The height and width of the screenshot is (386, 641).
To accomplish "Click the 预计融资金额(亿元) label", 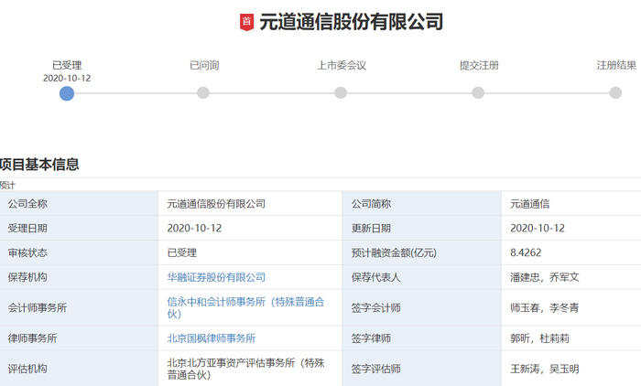I will point(394,252).
